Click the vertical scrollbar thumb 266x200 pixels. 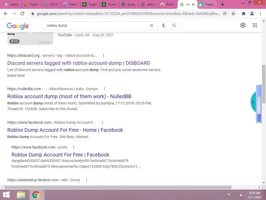(264, 84)
